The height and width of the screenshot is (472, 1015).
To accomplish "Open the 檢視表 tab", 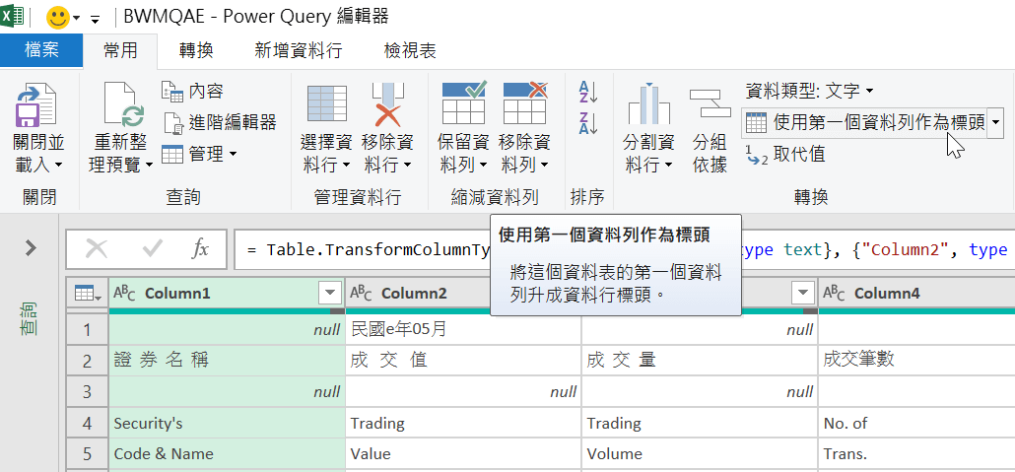I will coord(410,50).
